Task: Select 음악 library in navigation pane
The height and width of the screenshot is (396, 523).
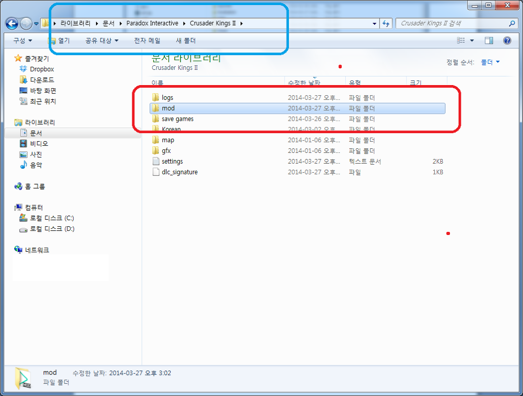Action: 36,165
